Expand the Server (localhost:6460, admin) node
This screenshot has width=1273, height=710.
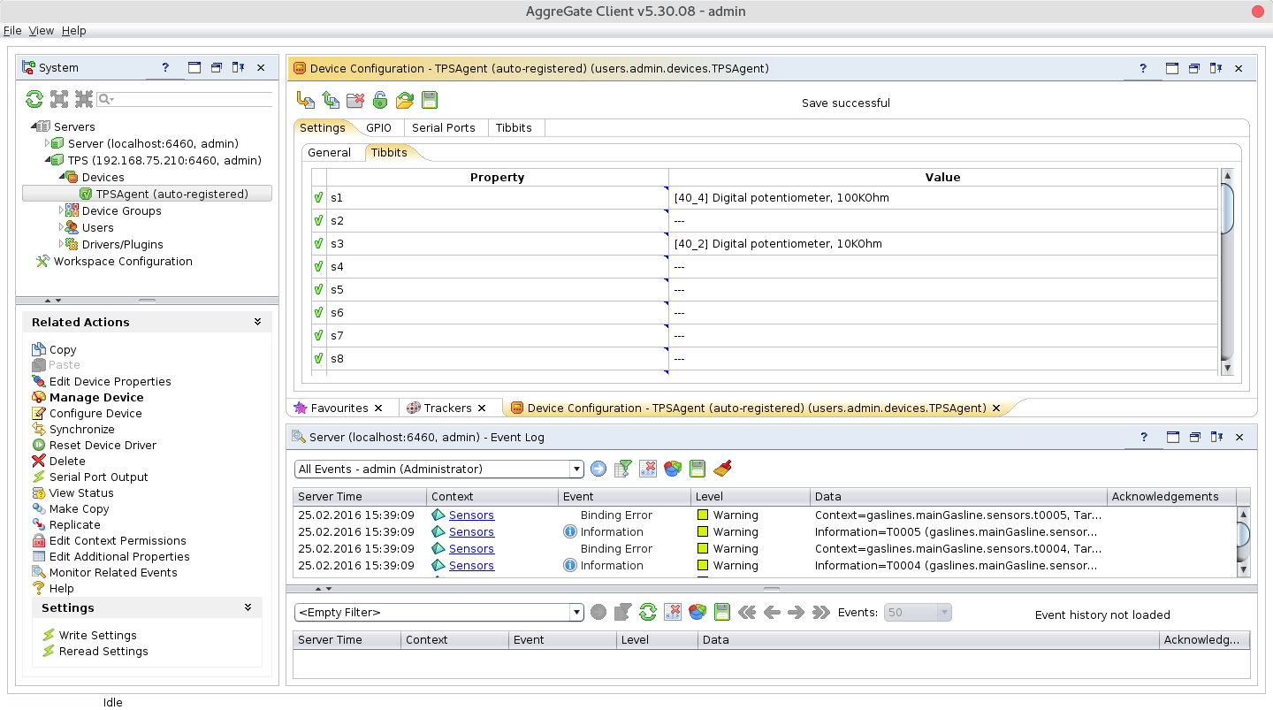48,143
